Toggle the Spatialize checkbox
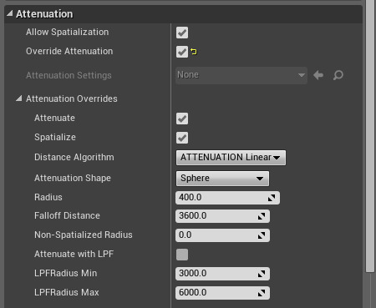The height and width of the screenshot is (308, 376). [182, 138]
